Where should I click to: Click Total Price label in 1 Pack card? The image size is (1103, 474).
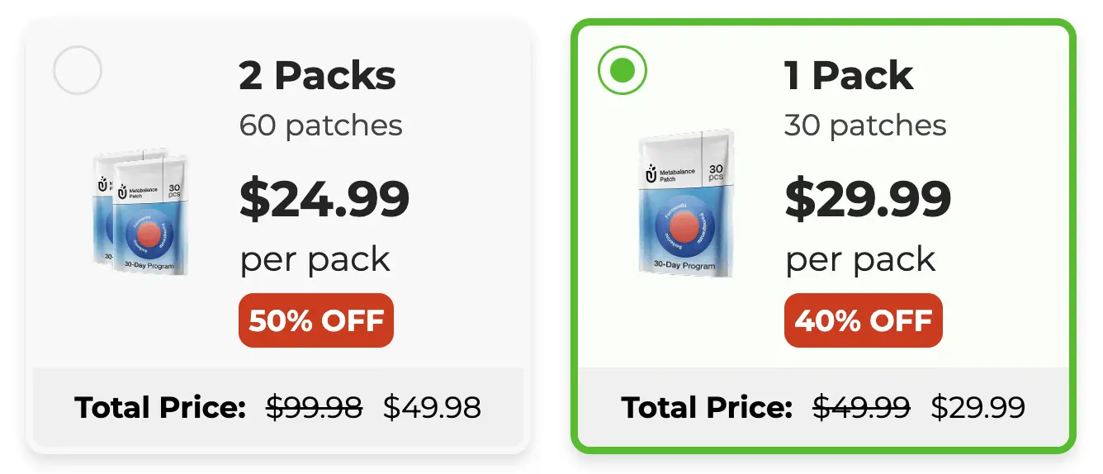tap(708, 407)
